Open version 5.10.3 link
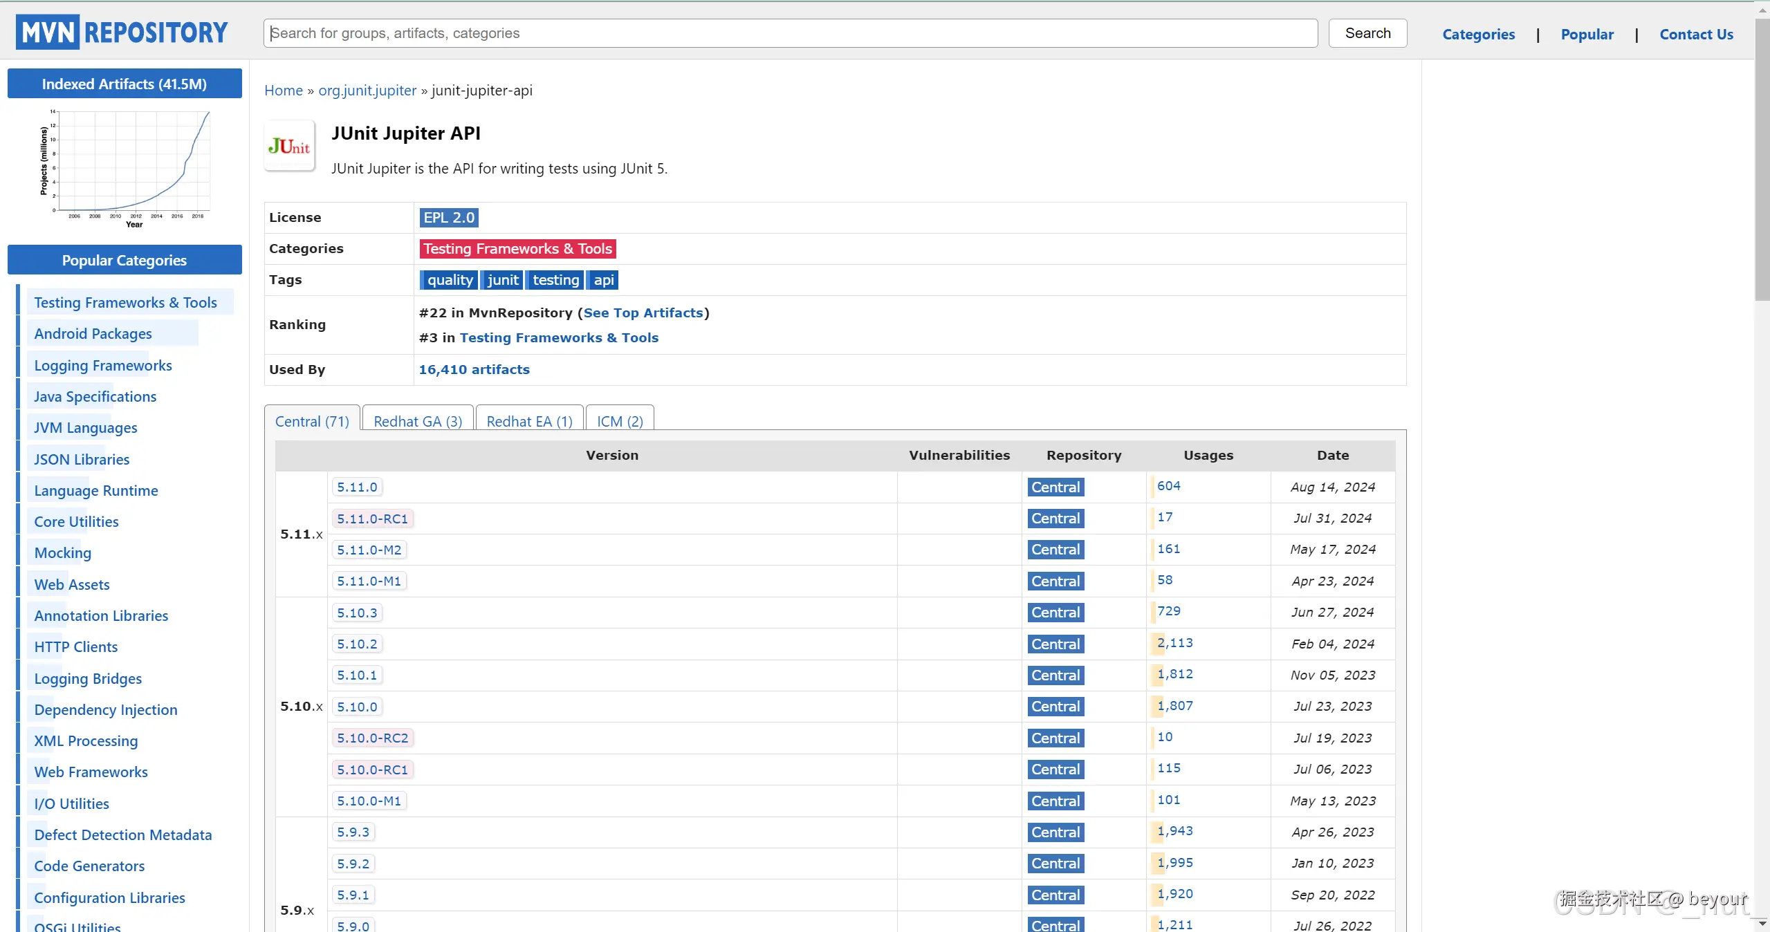This screenshot has height=932, width=1770. (357, 613)
